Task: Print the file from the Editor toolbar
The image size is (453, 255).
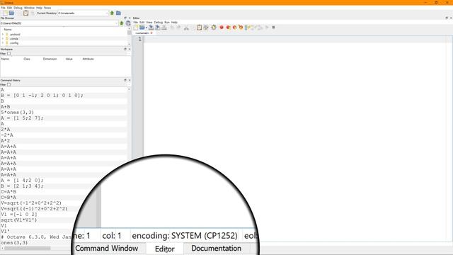Action: [x=164, y=28]
